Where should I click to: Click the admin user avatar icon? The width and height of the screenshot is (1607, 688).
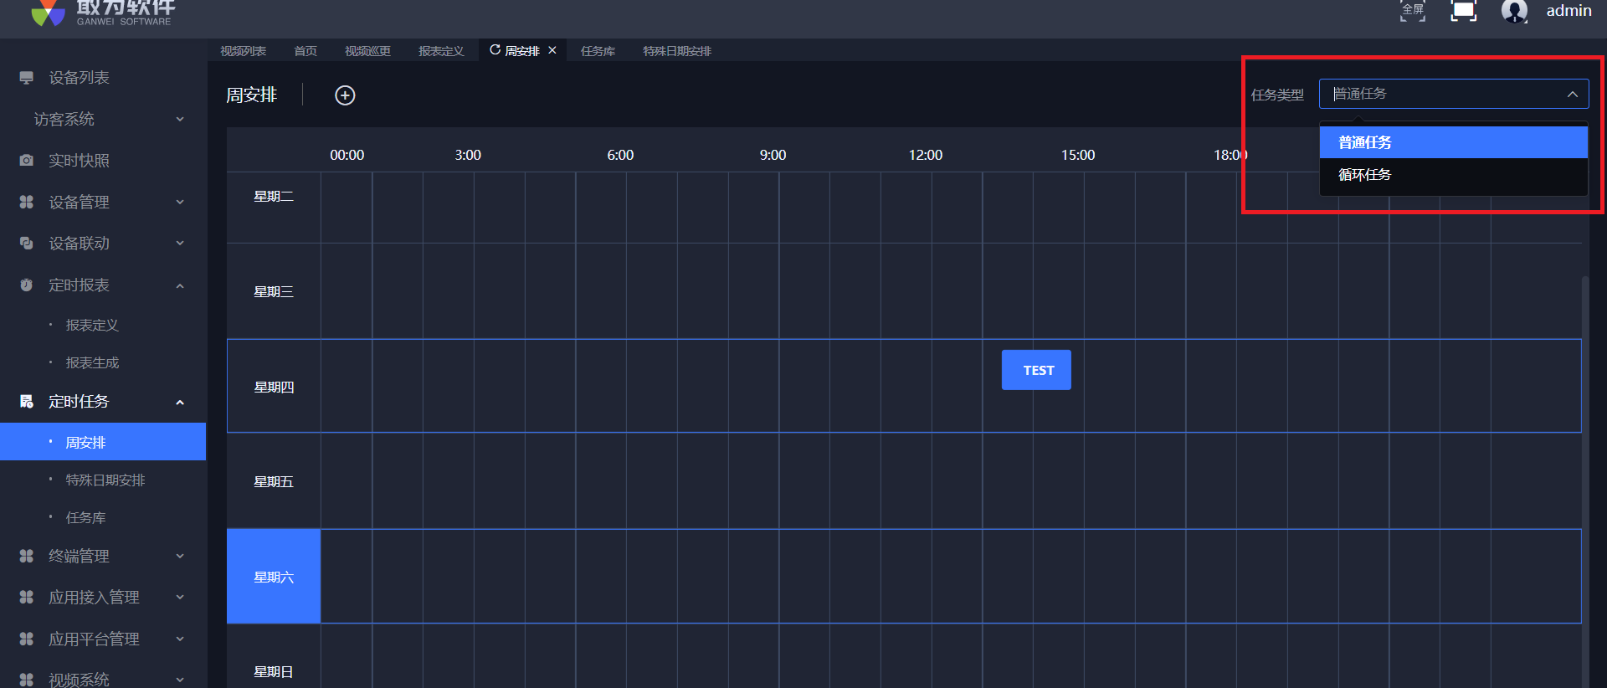click(1514, 11)
